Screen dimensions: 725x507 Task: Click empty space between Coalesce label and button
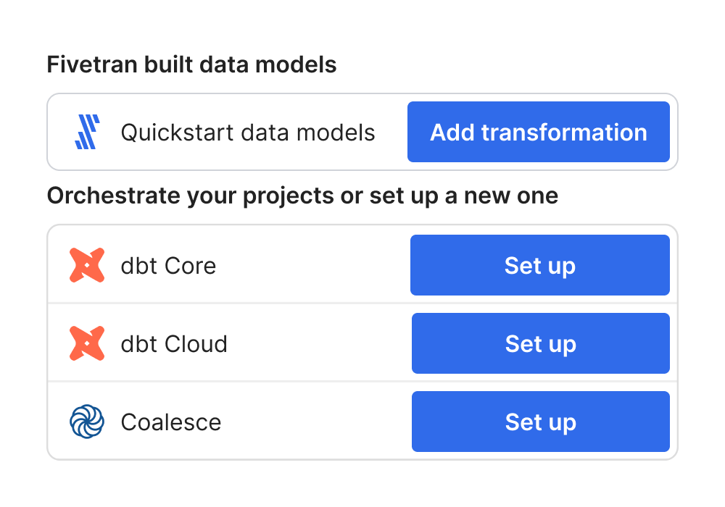316,421
